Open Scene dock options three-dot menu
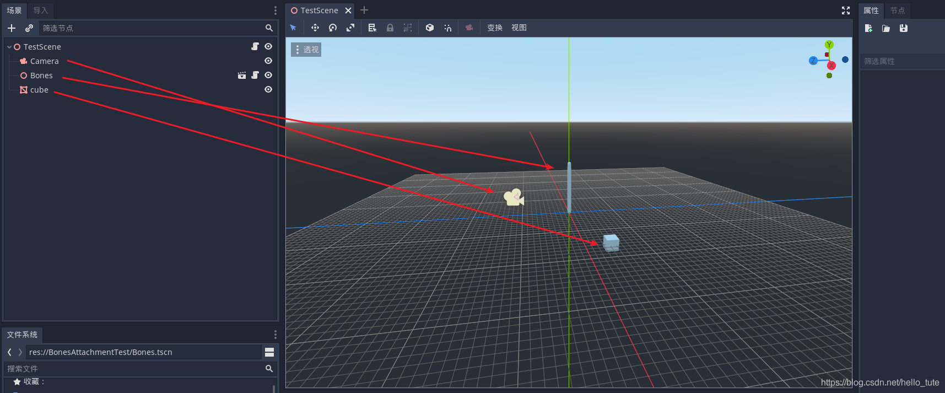 tap(276, 10)
